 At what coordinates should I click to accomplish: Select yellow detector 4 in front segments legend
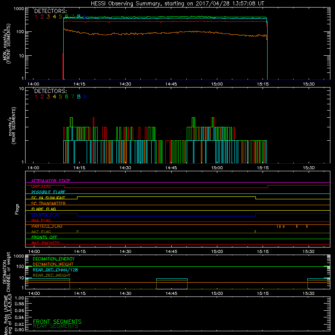coord(54,16)
